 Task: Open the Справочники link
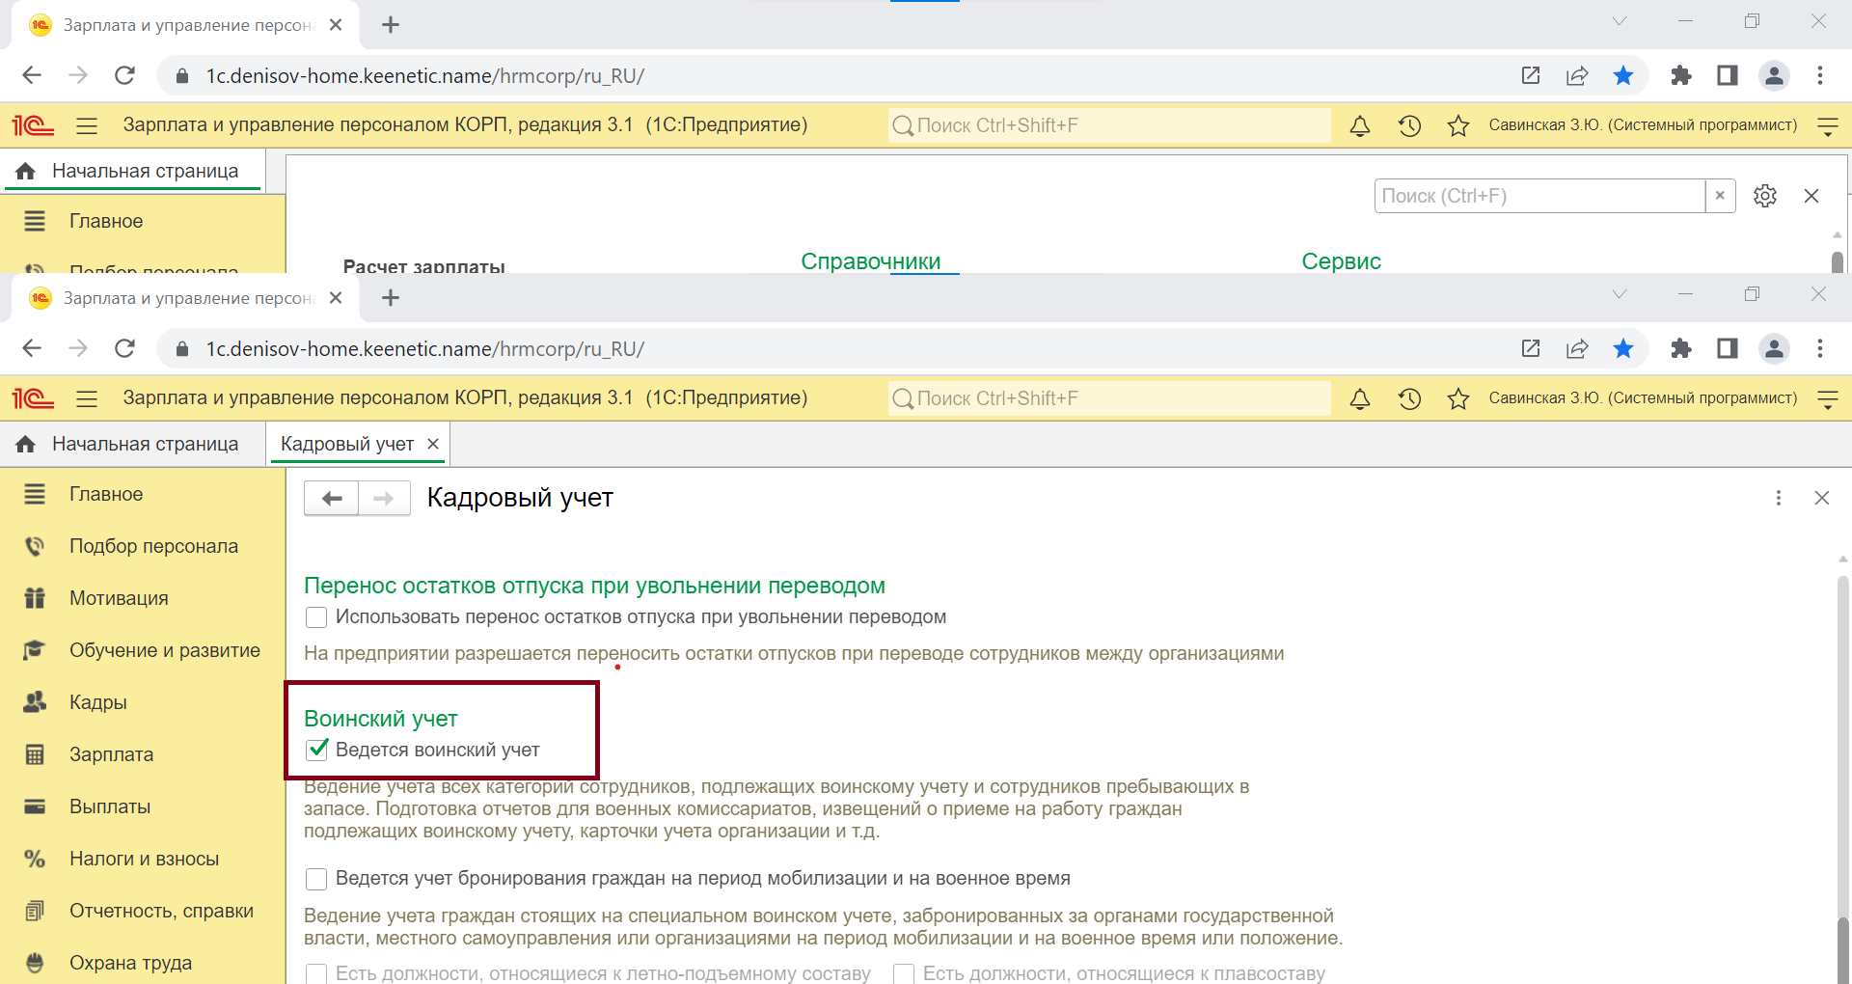click(870, 261)
